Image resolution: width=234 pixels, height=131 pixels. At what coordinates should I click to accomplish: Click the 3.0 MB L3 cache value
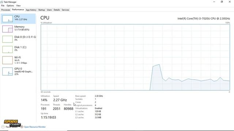[98, 118]
